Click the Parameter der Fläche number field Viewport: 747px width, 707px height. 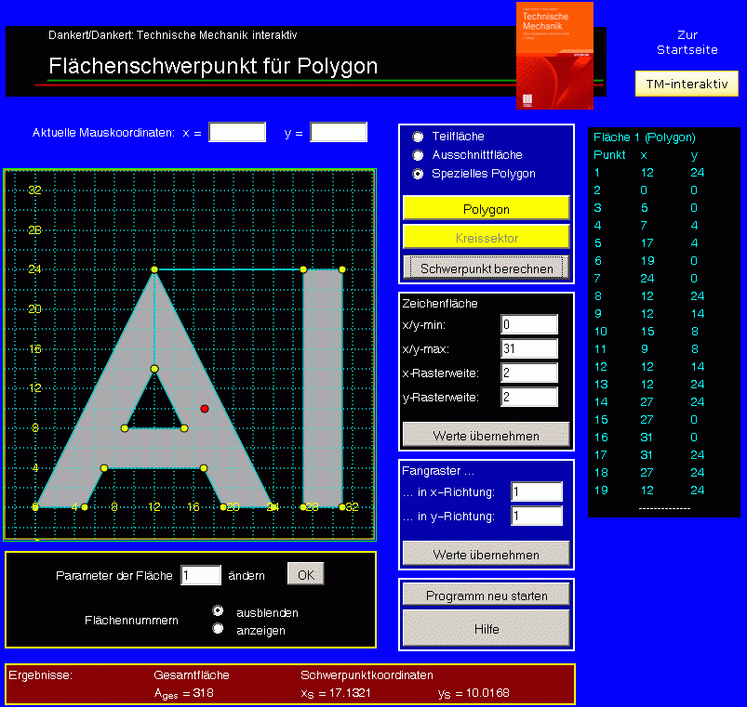point(201,575)
